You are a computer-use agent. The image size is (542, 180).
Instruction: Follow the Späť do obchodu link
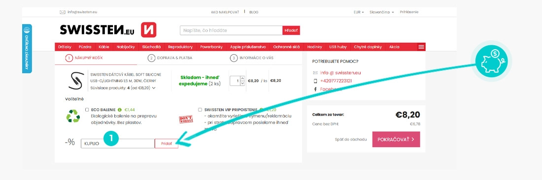(x=350, y=140)
